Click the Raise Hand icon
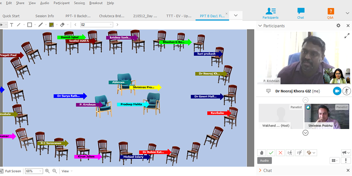This screenshot has height=176, width=352. (x=261, y=152)
